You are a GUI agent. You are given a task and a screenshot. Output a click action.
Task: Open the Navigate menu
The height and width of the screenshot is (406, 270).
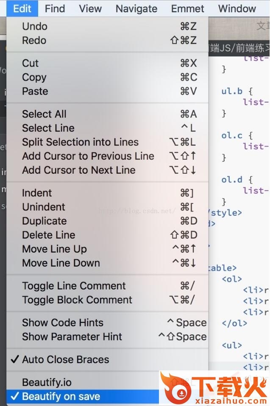pyautogui.click(x=136, y=8)
